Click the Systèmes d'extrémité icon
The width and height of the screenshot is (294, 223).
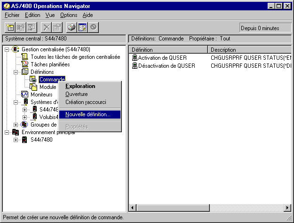[x=25, y=102]
